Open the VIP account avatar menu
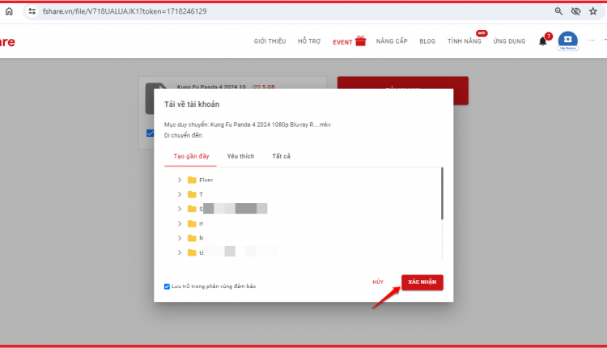Image resolution: width=607 pixels, height=348 pixels. point(568,40)
